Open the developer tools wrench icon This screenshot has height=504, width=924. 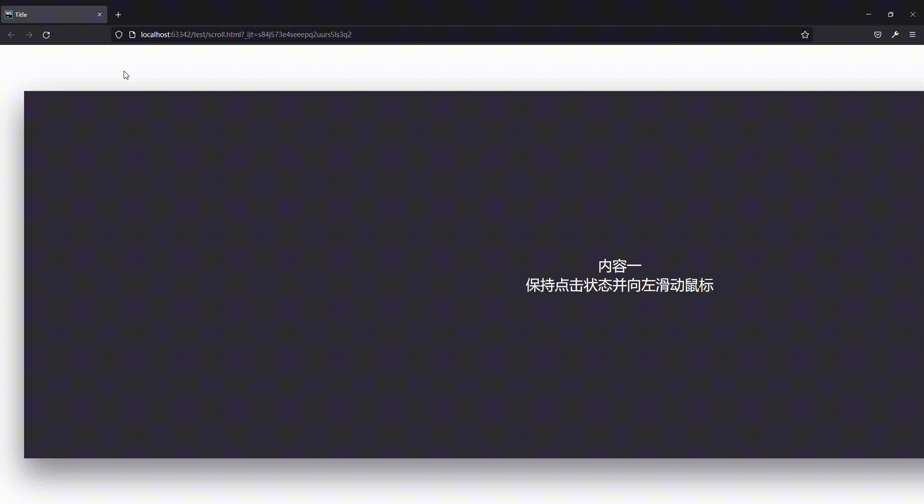point(895,35)
